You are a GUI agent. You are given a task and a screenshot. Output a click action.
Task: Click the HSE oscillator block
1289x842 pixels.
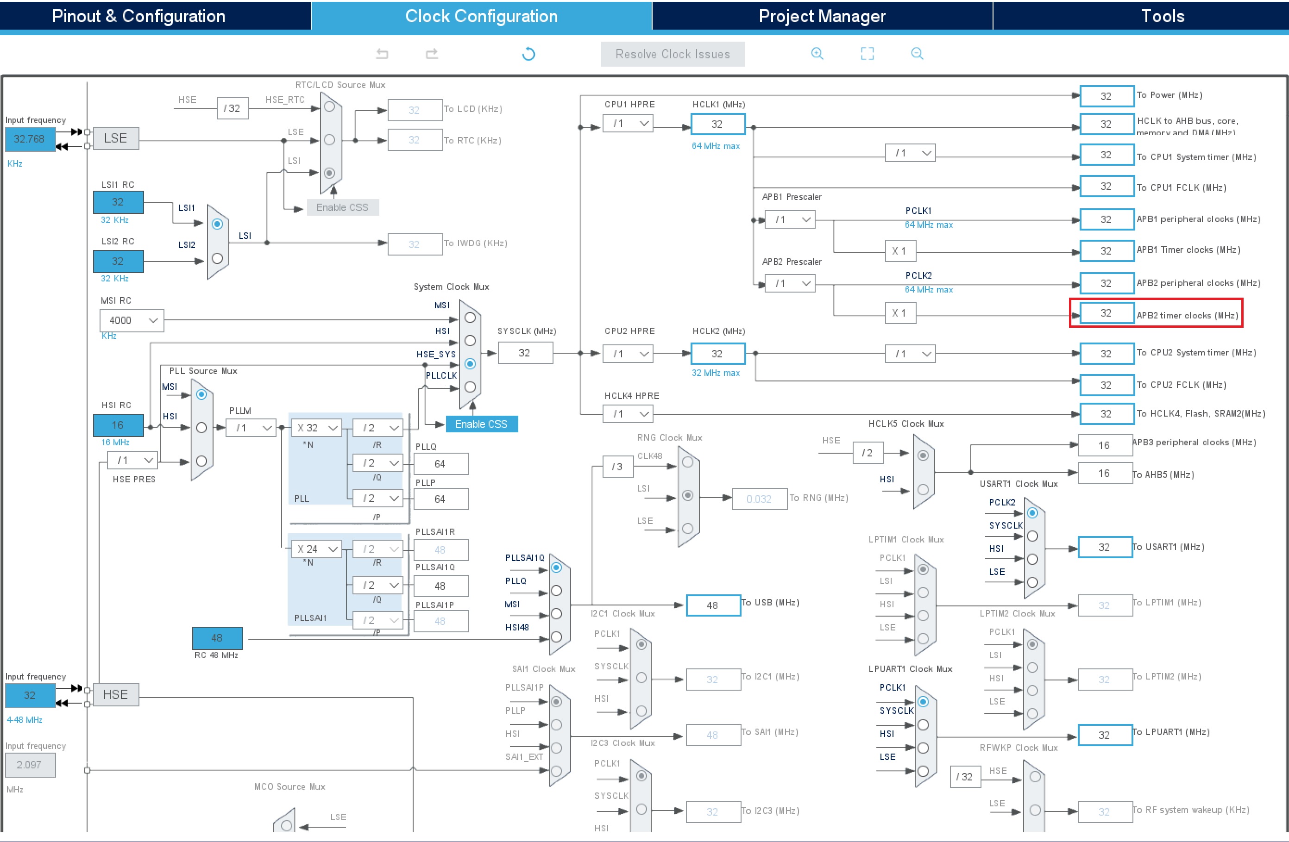115,694
